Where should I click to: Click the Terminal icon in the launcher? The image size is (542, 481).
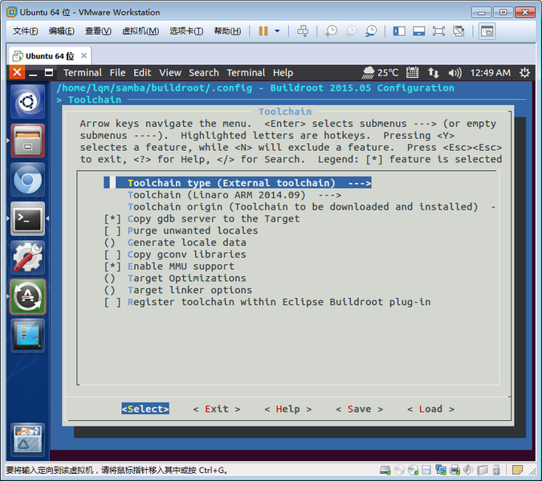pos(28,218)
